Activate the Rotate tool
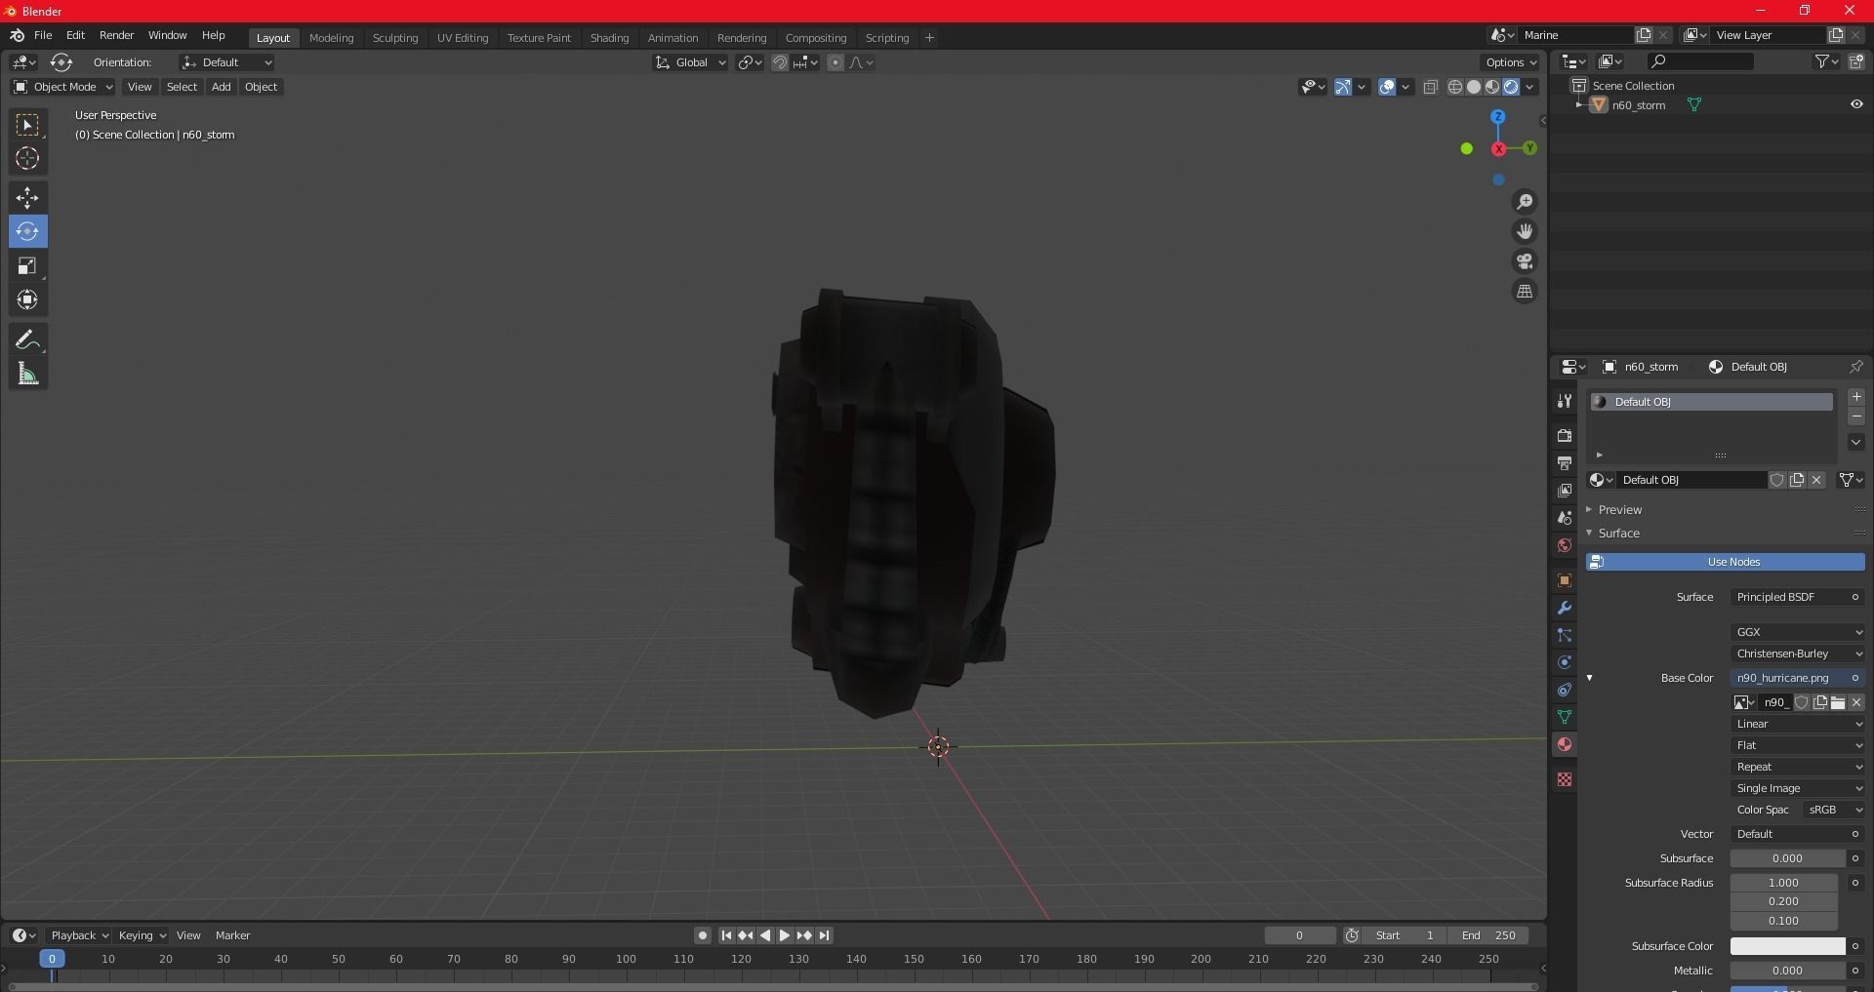Viewport: 1874px width, 992px height. click(27, 232)
